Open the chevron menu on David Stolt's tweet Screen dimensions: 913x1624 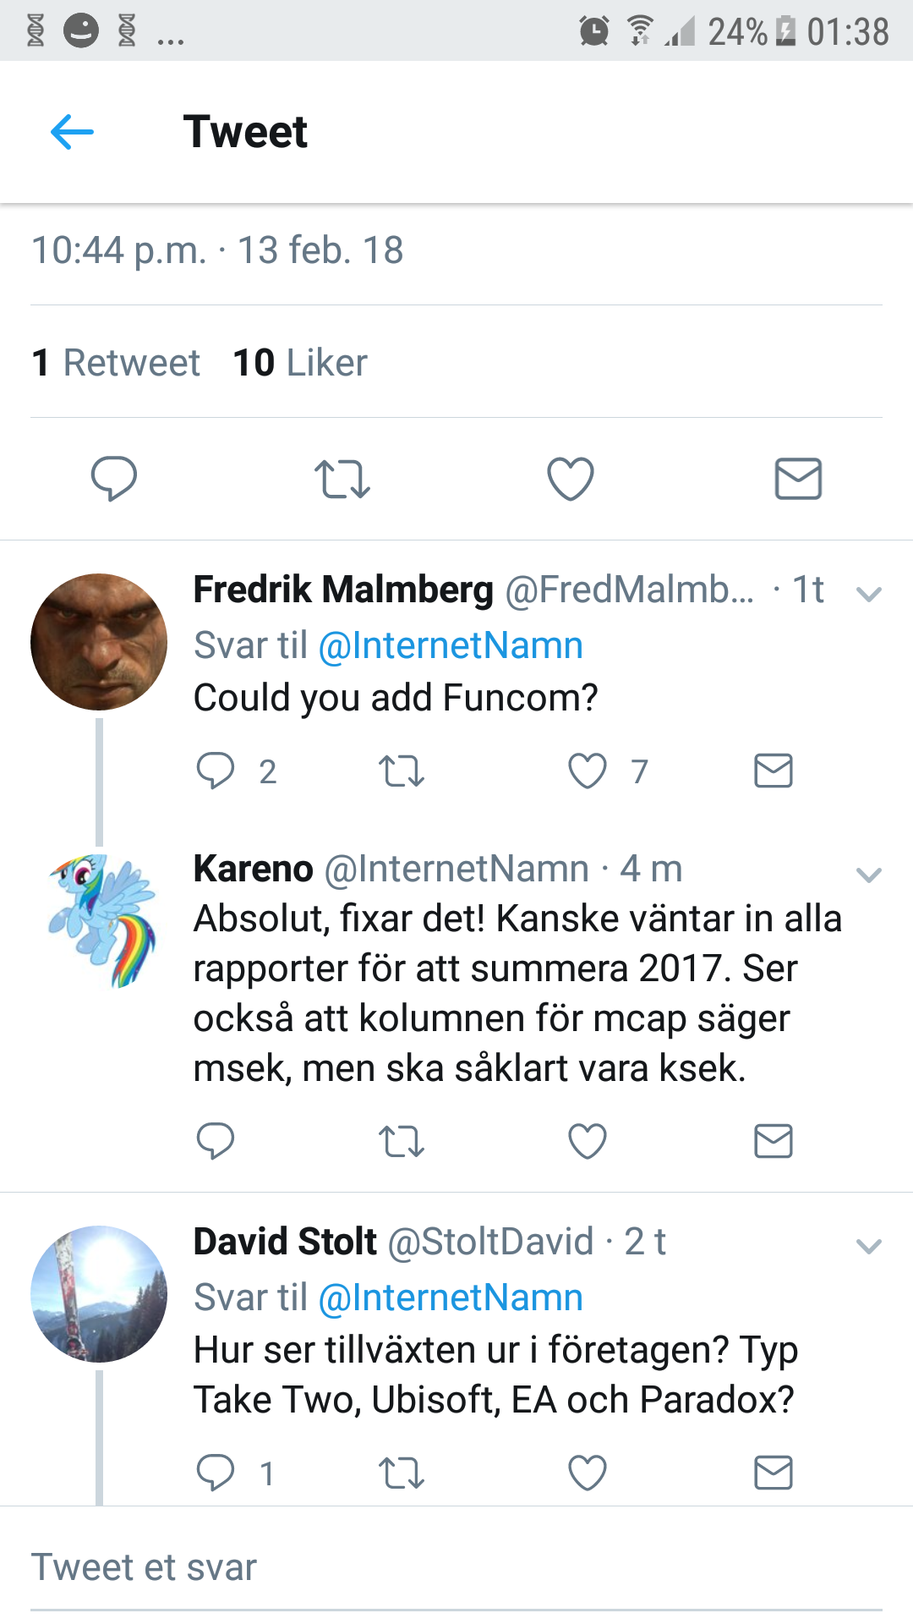[869, 1246]
